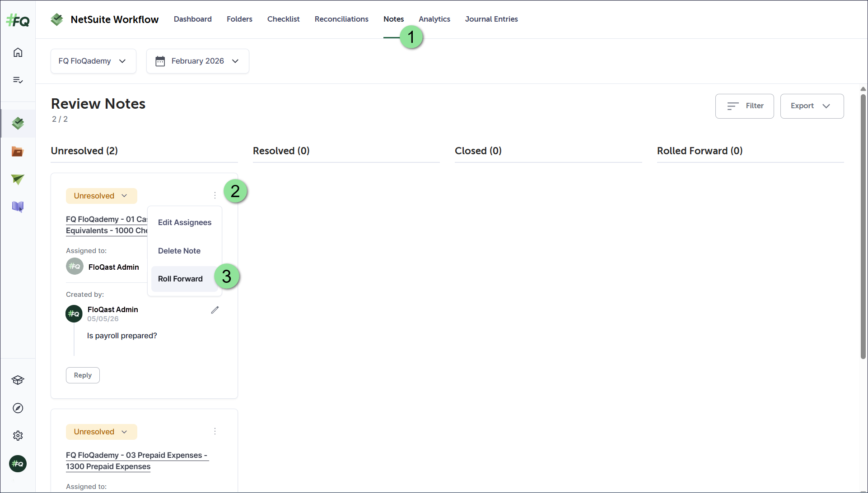Image resolution: width=868 pixels, height=493 pixels.
Task: Open options menu on first note card
Action: coord(215,195)
